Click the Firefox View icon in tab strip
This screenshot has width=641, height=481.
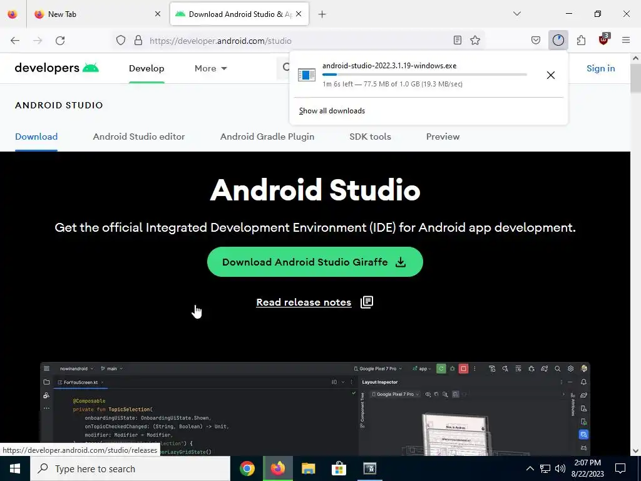(13, 14)
